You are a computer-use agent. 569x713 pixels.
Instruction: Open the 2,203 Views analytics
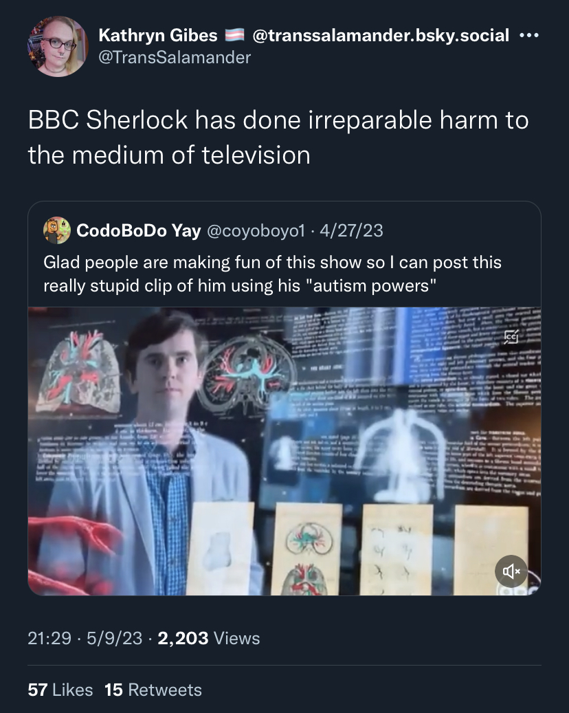coord(209,639)
